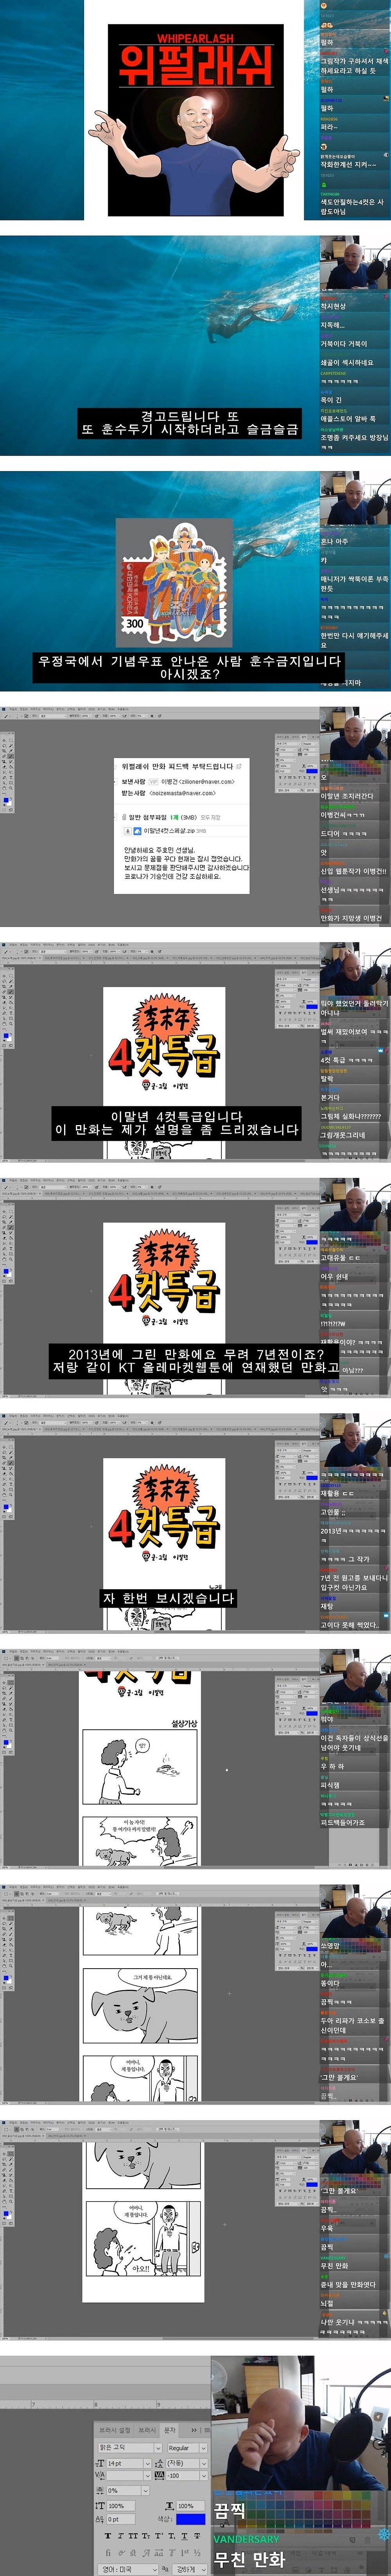Toggle Faux Bold text style
The image size is (391, 2576).
click(x=109, y=2536)
